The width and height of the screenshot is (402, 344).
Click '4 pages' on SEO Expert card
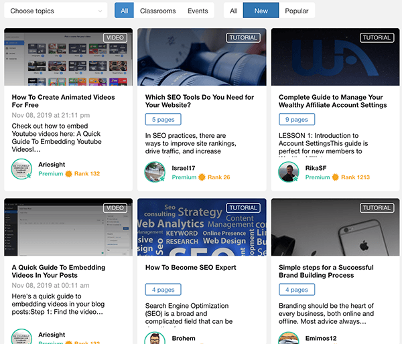(x=163, y=289)
